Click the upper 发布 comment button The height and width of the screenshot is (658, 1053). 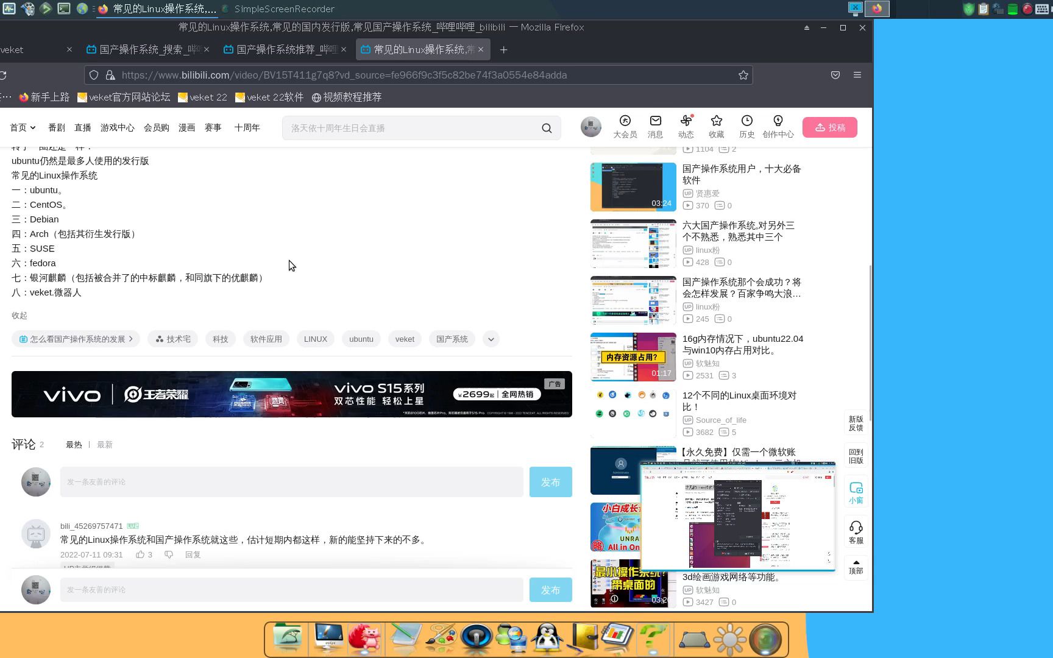click(551, 482)
